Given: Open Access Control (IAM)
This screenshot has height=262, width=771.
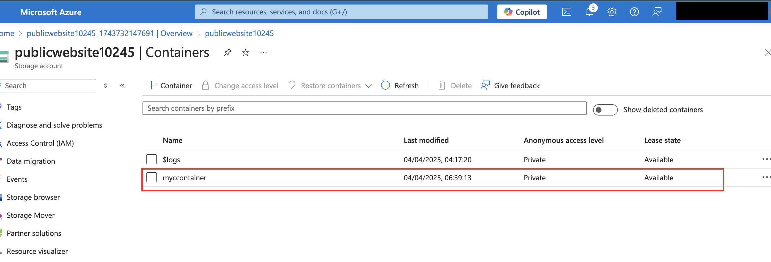Looking at the screenshot, I should pos(40,143).
